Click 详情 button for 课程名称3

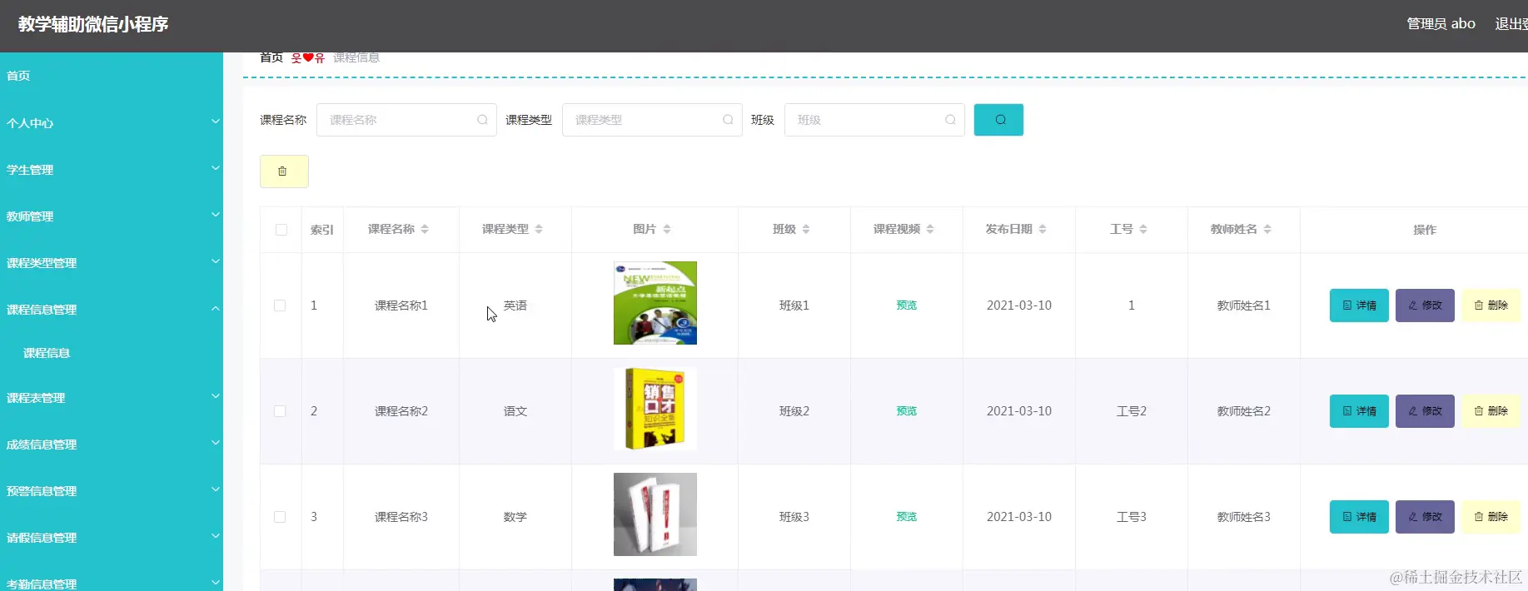pyautogui.click(x=1359, y=517)
